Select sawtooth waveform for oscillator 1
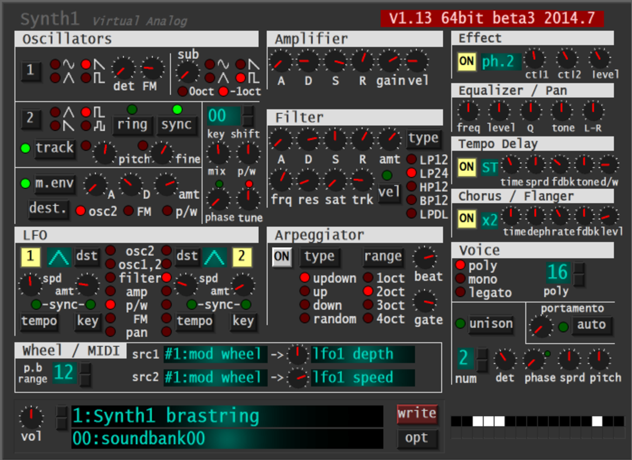Screen dimensions: 632x460 coord(86,64)
